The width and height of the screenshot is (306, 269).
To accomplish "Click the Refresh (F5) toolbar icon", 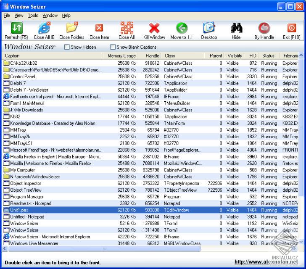I will [16, 28].
